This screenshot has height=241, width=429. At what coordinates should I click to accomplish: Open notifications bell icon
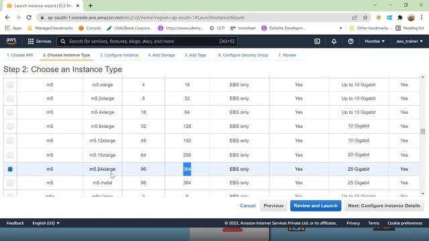(x=334, y=42)
